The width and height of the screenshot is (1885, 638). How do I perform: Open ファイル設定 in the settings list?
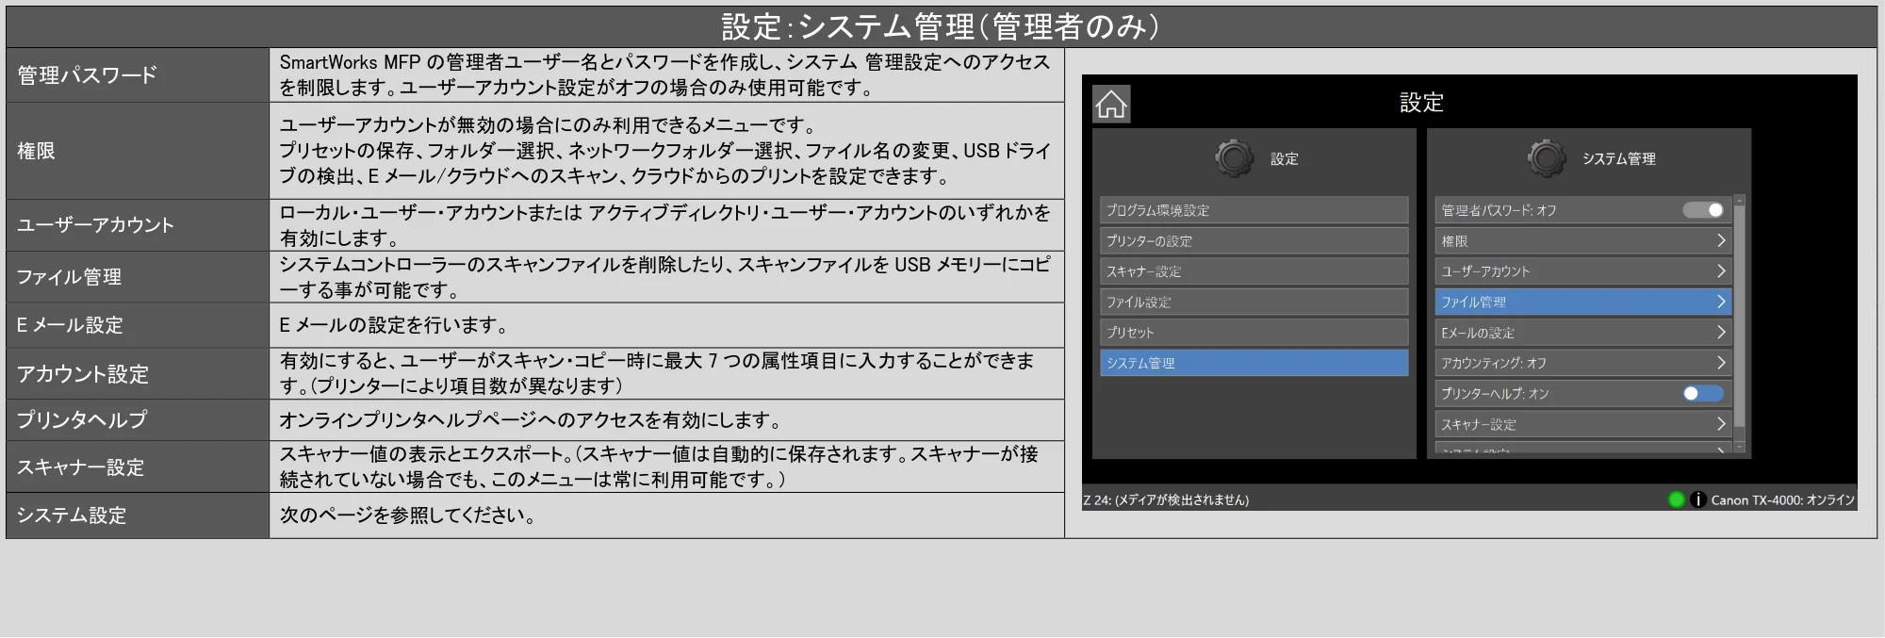click(1254, 302)
